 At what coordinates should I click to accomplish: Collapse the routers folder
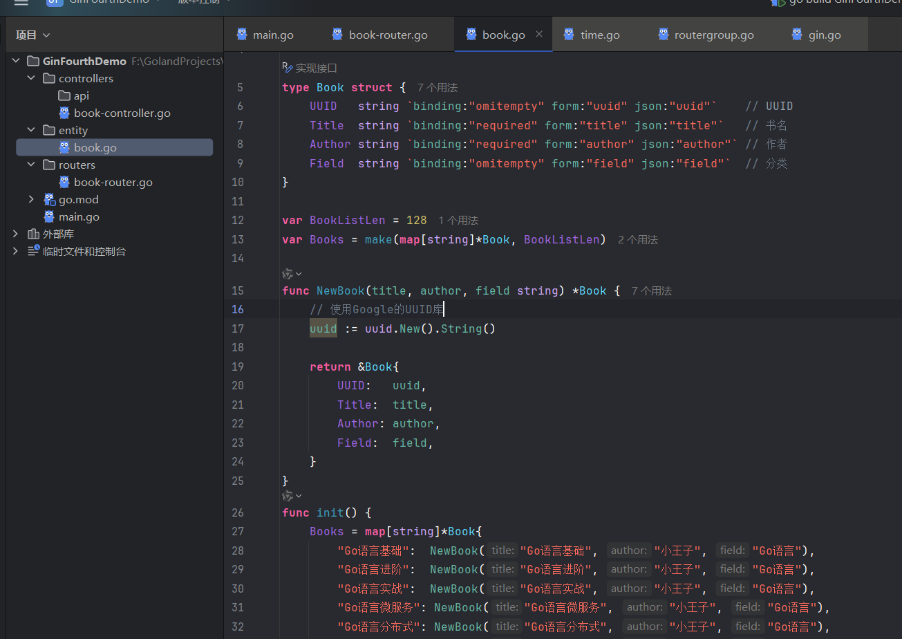(30, 165)
